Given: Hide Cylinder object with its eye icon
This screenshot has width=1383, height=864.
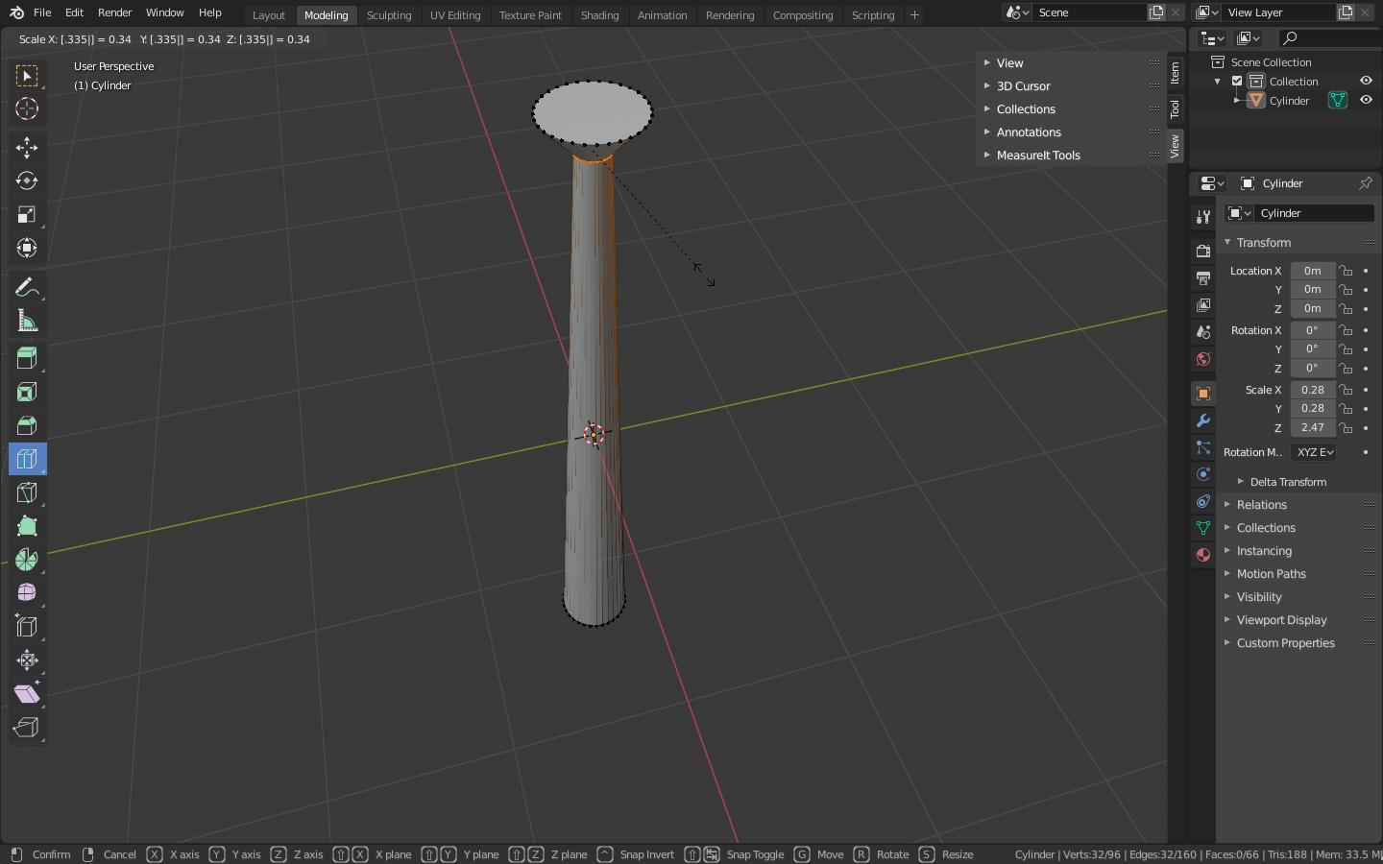Looking at the screenshot, I should [x=1366, y=100].
